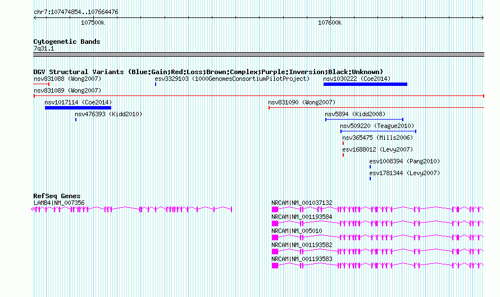Click the NRCAM NM_001193584 transcript glyph
This screenshot has height=297, width=500.
coord(378,223)
